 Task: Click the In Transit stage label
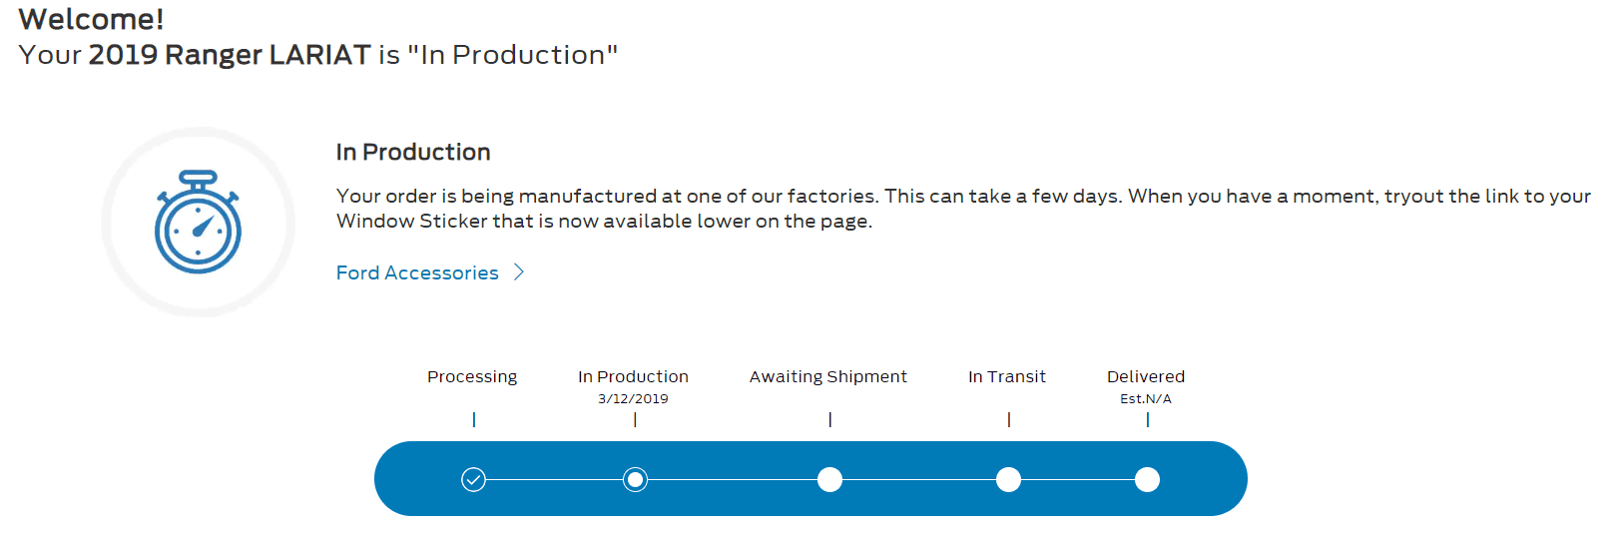(x=1007, y=376)
